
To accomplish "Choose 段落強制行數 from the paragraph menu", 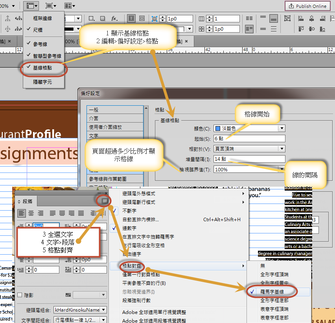I will [x=179, y=301].
